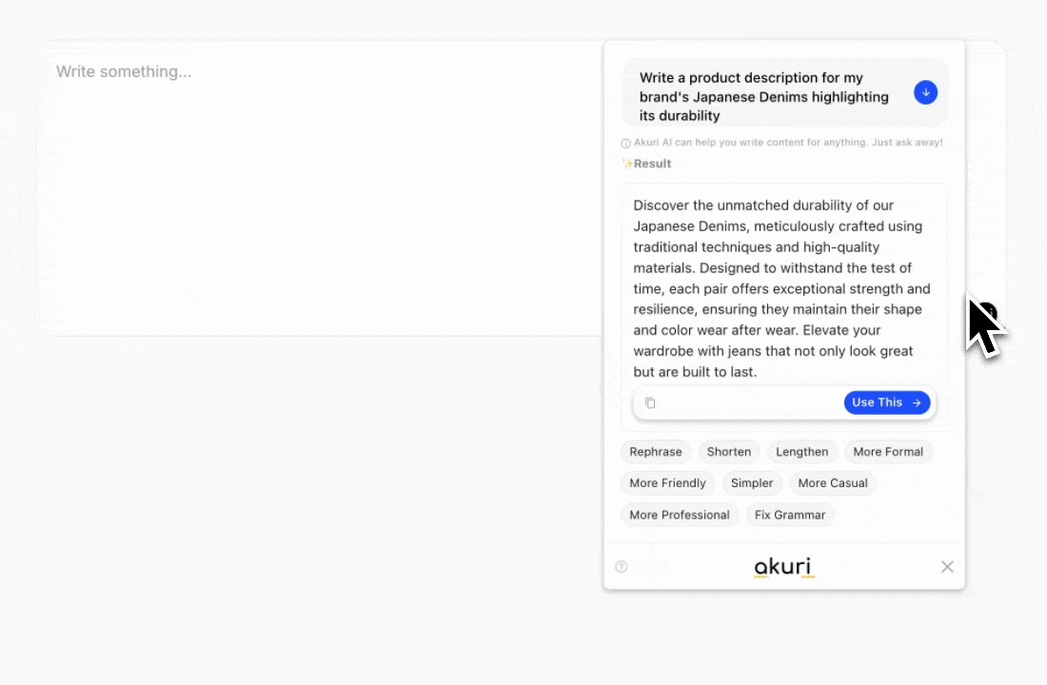This screenshot has width=1047, height=685.
Task: Choose the Shorten option
Action: (729, 452)
